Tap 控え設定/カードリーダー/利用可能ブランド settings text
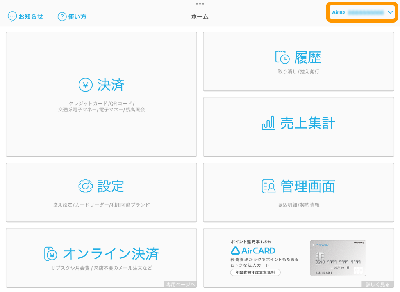This screenshot has height=292, width=400. coord(101,205)
